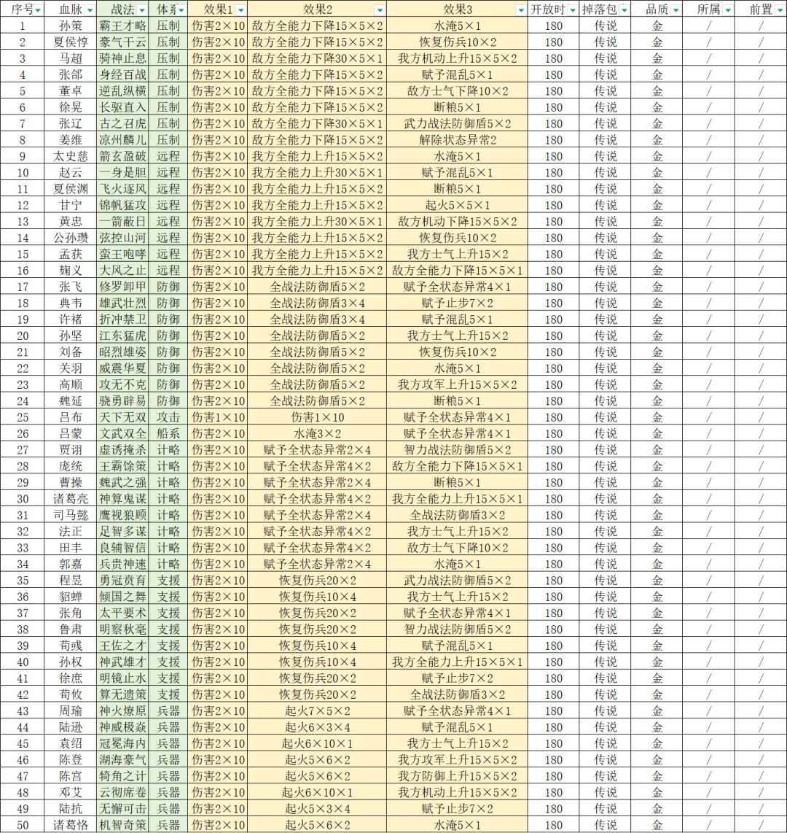
Task: Click the 诸葛恪 name cell
Action: [x=71, y=824]
